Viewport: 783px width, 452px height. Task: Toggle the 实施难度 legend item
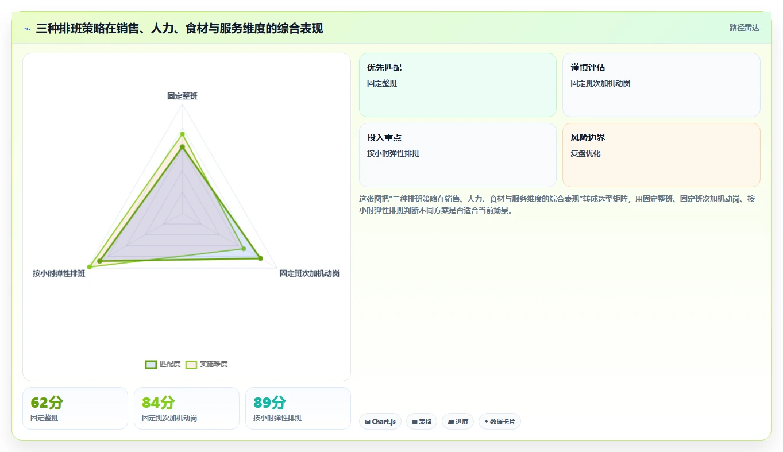pos(206,364)
